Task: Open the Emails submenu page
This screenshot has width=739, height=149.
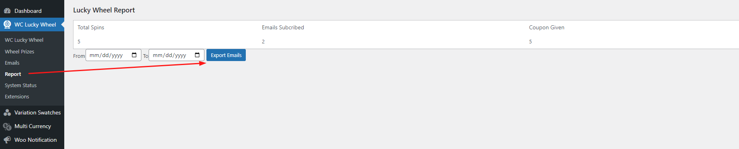Action: (12, 63)
